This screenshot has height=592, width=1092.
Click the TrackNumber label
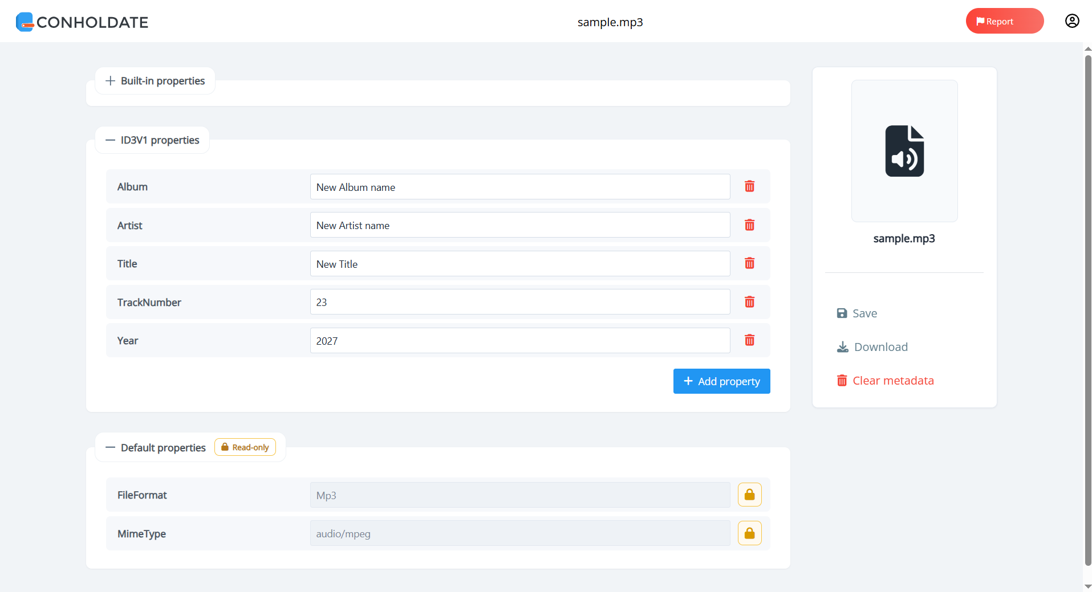coord(149,303)
